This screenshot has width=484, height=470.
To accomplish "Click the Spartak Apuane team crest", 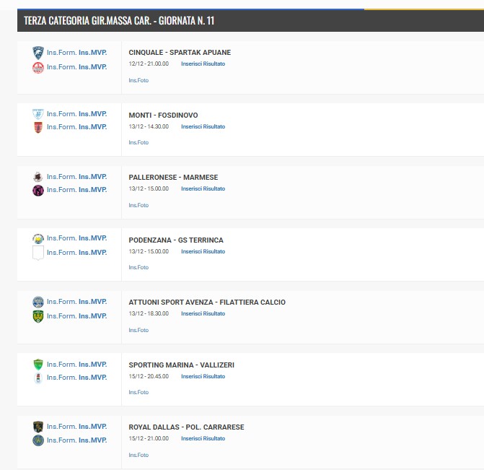I will point(38,67).
